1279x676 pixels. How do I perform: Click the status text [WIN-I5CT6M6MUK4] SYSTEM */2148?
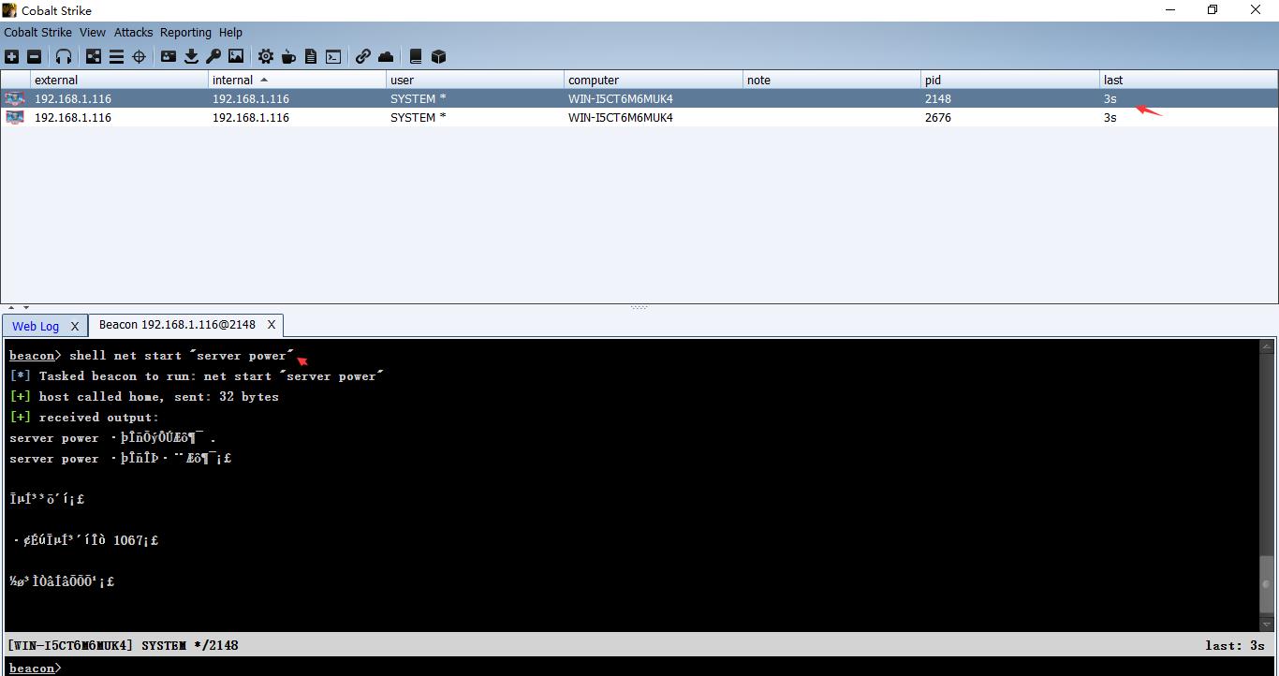pos(124,645)
